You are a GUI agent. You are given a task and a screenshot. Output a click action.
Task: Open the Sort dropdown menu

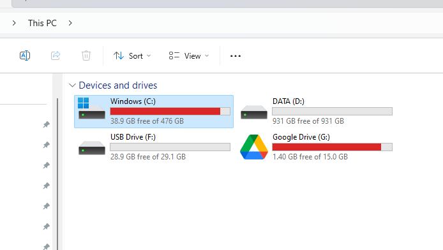pyautogui.click(x=132, y=56)
